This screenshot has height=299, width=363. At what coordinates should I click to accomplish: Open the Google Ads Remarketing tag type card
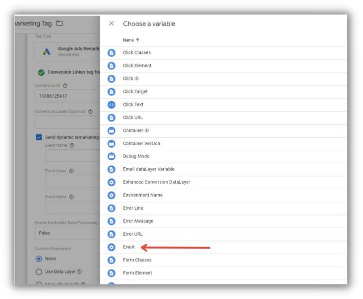click(x=67, y=51)
